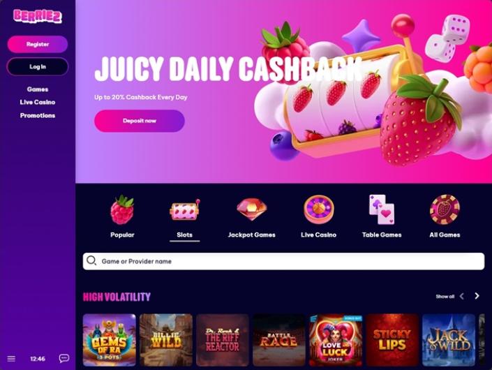Open the live chat bubble icon
The height and width of the screenshot is (370, 492).
(x=64, y=358)
